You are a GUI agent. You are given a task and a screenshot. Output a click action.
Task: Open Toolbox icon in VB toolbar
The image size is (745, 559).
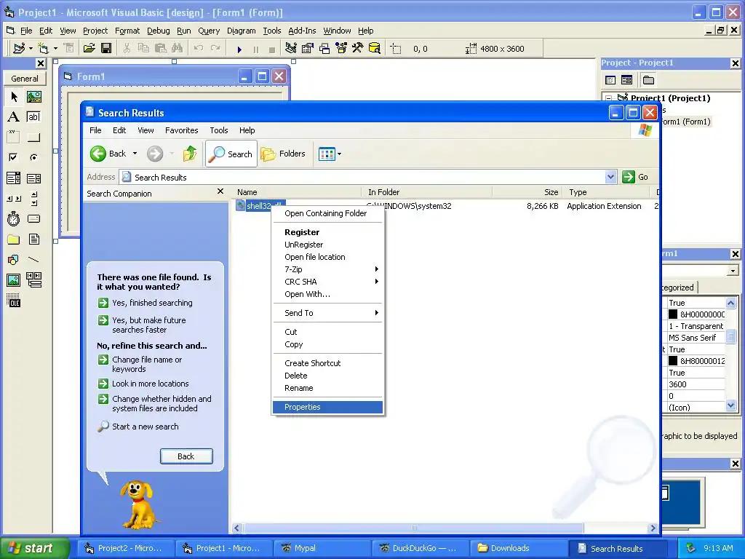click(358, 49)
